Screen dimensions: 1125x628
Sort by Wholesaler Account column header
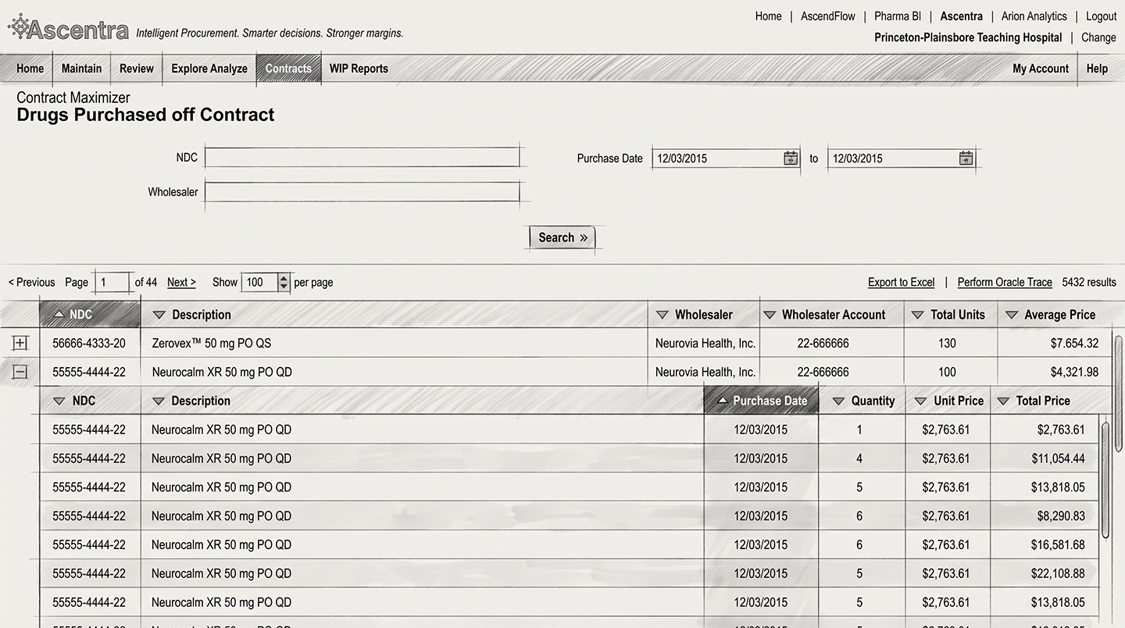click(831, 315)
